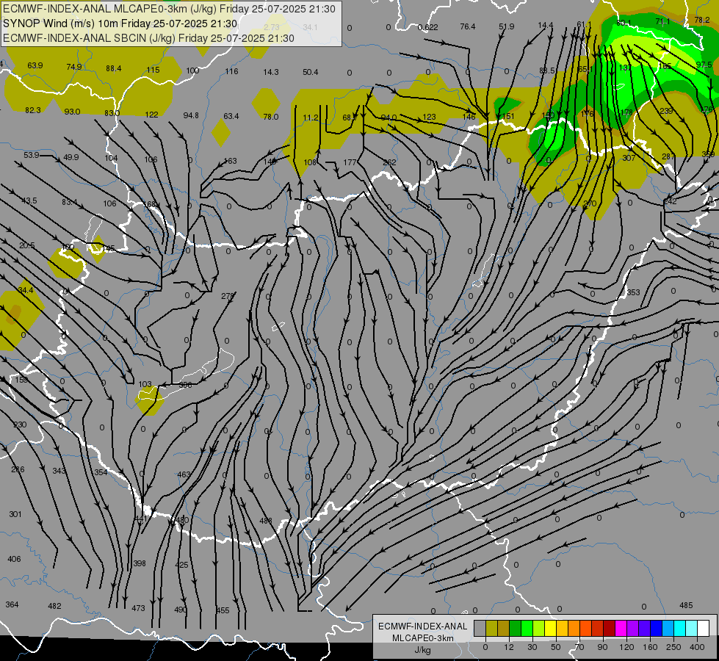
Task: Click the legend scale label 400
Action: pyautogui.click(x=697, y=647)
